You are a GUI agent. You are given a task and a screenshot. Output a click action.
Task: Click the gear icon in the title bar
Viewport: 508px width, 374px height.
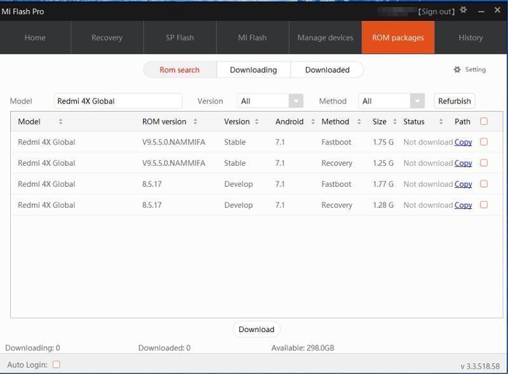(464, 10)
